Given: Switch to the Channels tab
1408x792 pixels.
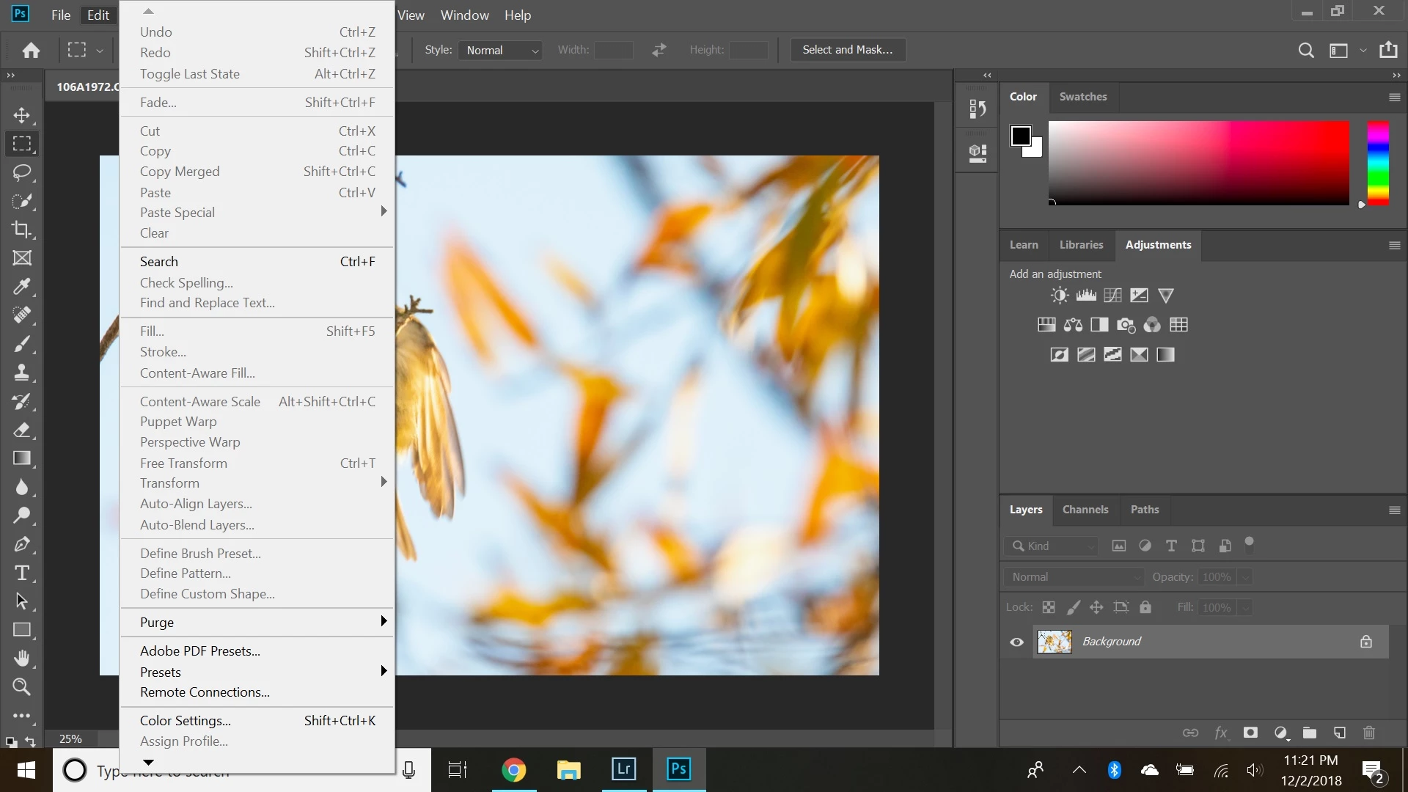Looking at the screenshot, I should (x=1085, y=509).
